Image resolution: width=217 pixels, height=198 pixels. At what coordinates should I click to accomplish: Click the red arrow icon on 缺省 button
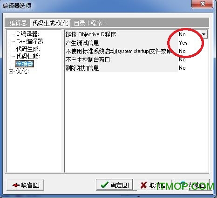point(16,185)
